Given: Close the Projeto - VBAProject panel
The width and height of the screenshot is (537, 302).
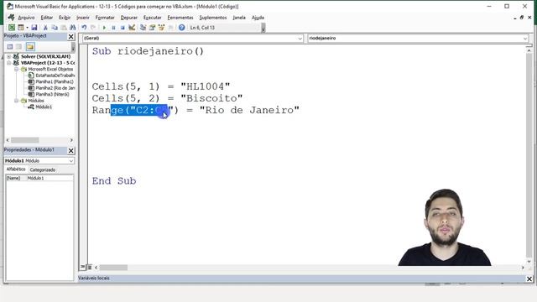Looking at the screenshot, I should 70,36.
